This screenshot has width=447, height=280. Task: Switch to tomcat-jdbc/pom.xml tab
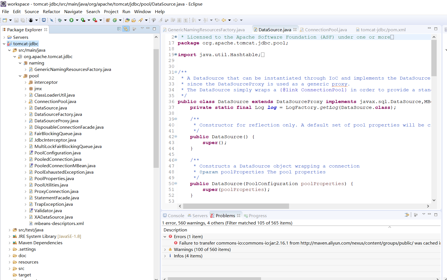point(381,30)
